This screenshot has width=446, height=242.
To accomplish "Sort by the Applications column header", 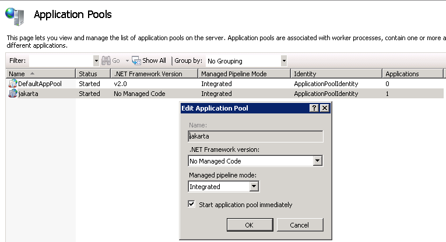I will (x=411, y=74).
